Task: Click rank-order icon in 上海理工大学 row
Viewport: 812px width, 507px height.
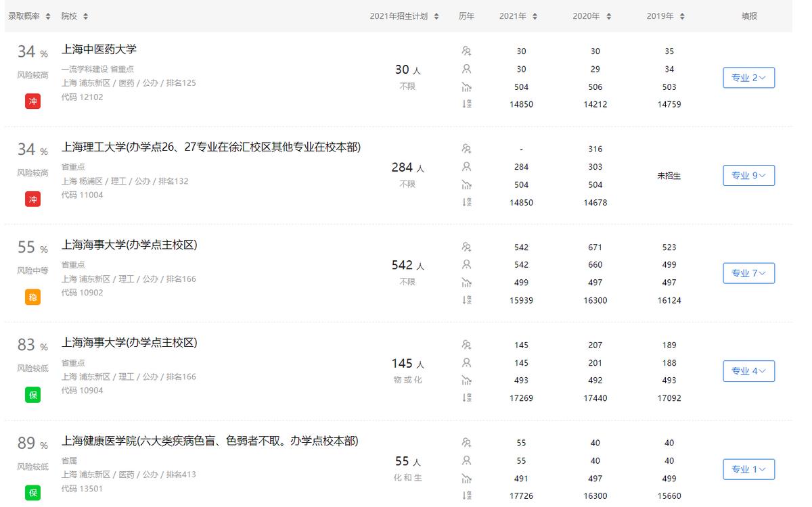Action: click(466, 202)
